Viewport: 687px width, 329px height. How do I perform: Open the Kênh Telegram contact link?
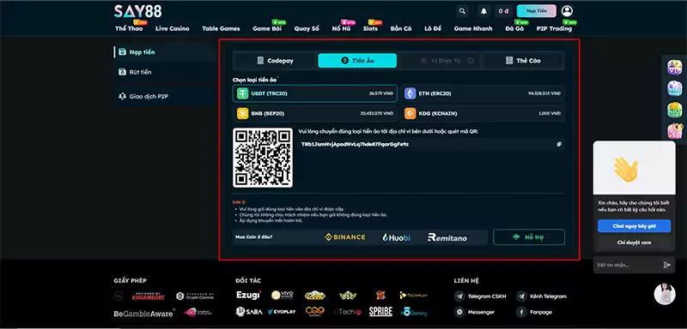(x=542, y=296)
